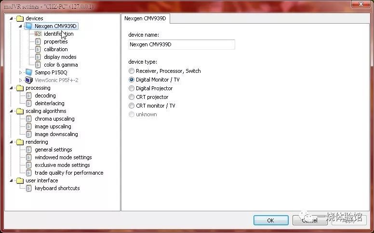
Task: Click the display modes page icon
Action: pyautogui.click(x=38, y=57)
